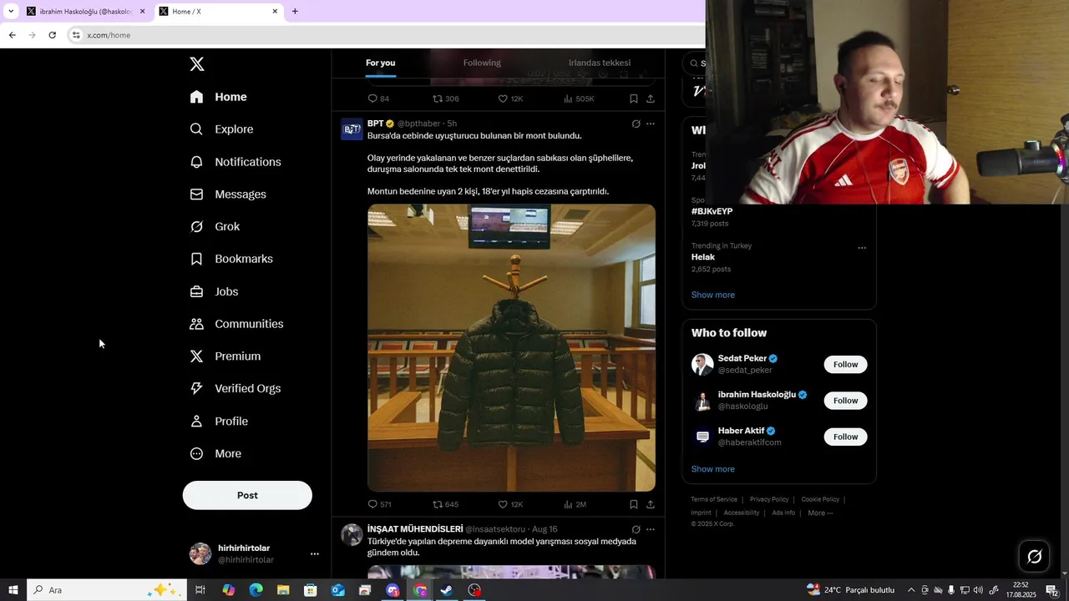The image size is (1069, 601).
Task: Click the Communities people icon
Action: (196, 324)
